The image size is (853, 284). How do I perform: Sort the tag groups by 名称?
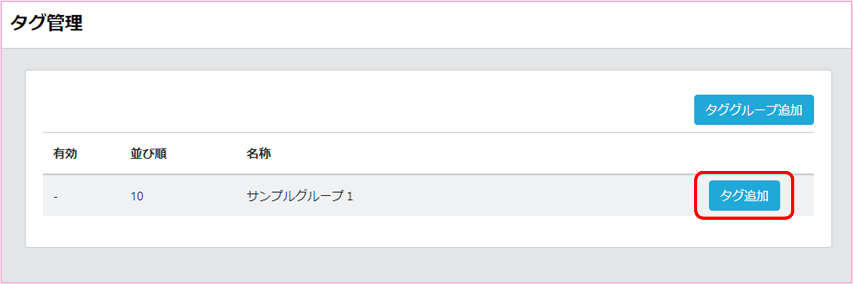point(259,154)
